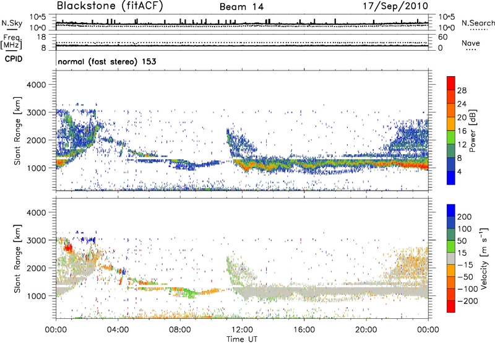This screenshot has height=343, width=495.
Task: Click the frequency axis value 18
Action: click(x=41, y=37)
